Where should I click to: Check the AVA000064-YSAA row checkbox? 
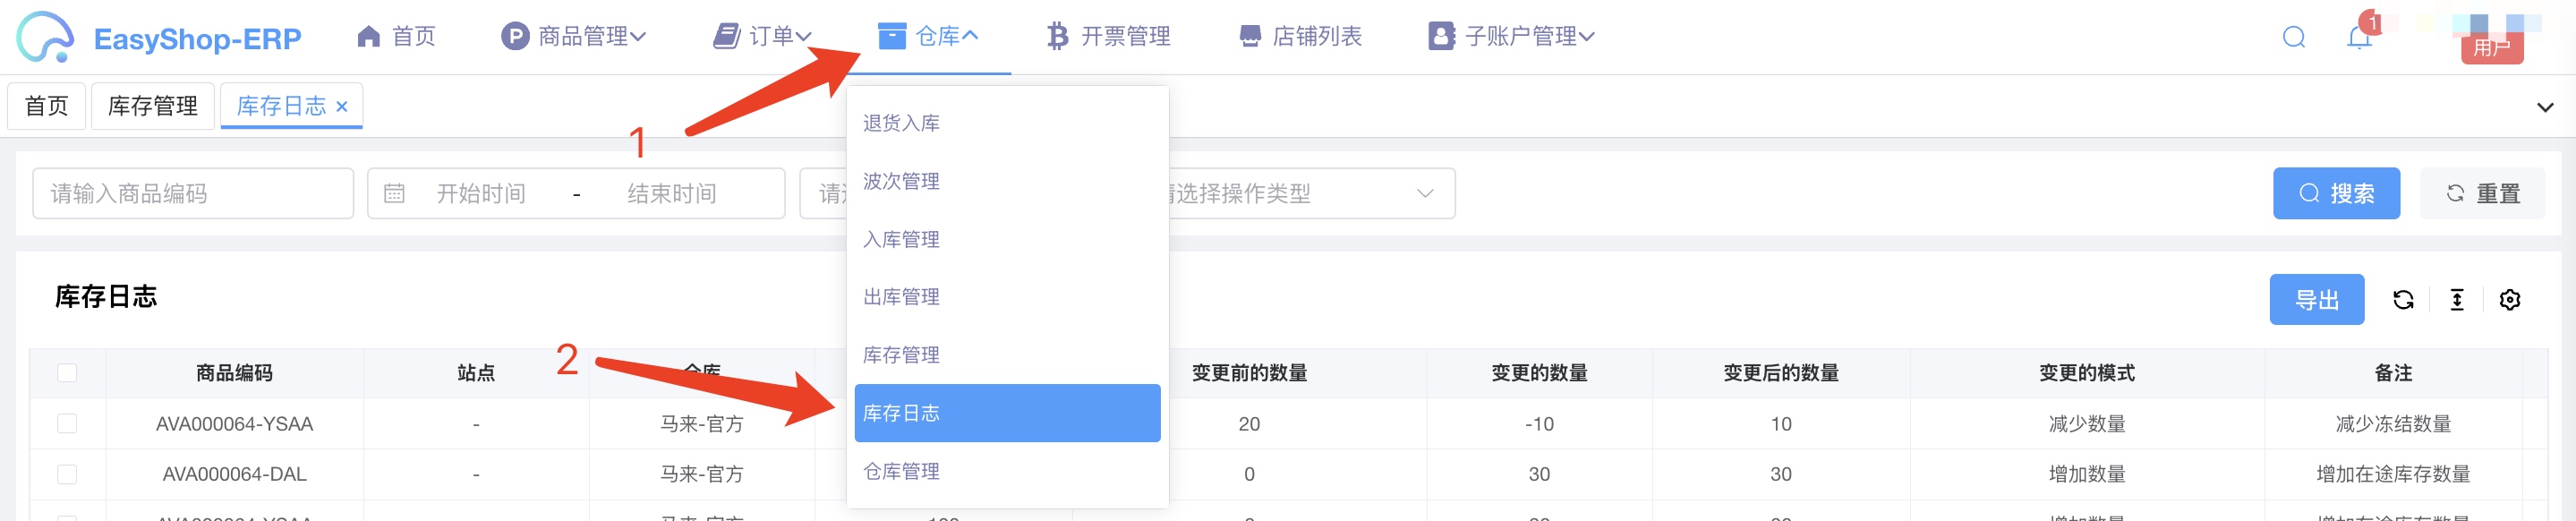[67, 424]
